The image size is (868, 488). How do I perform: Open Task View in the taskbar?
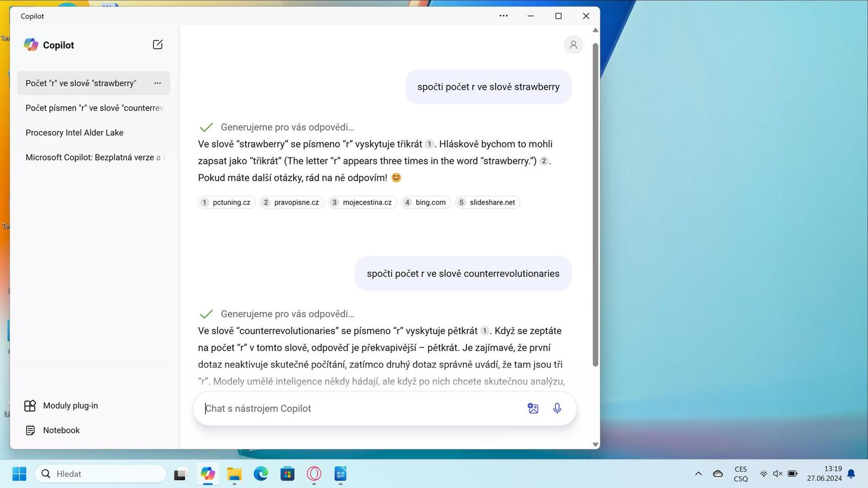180,474
